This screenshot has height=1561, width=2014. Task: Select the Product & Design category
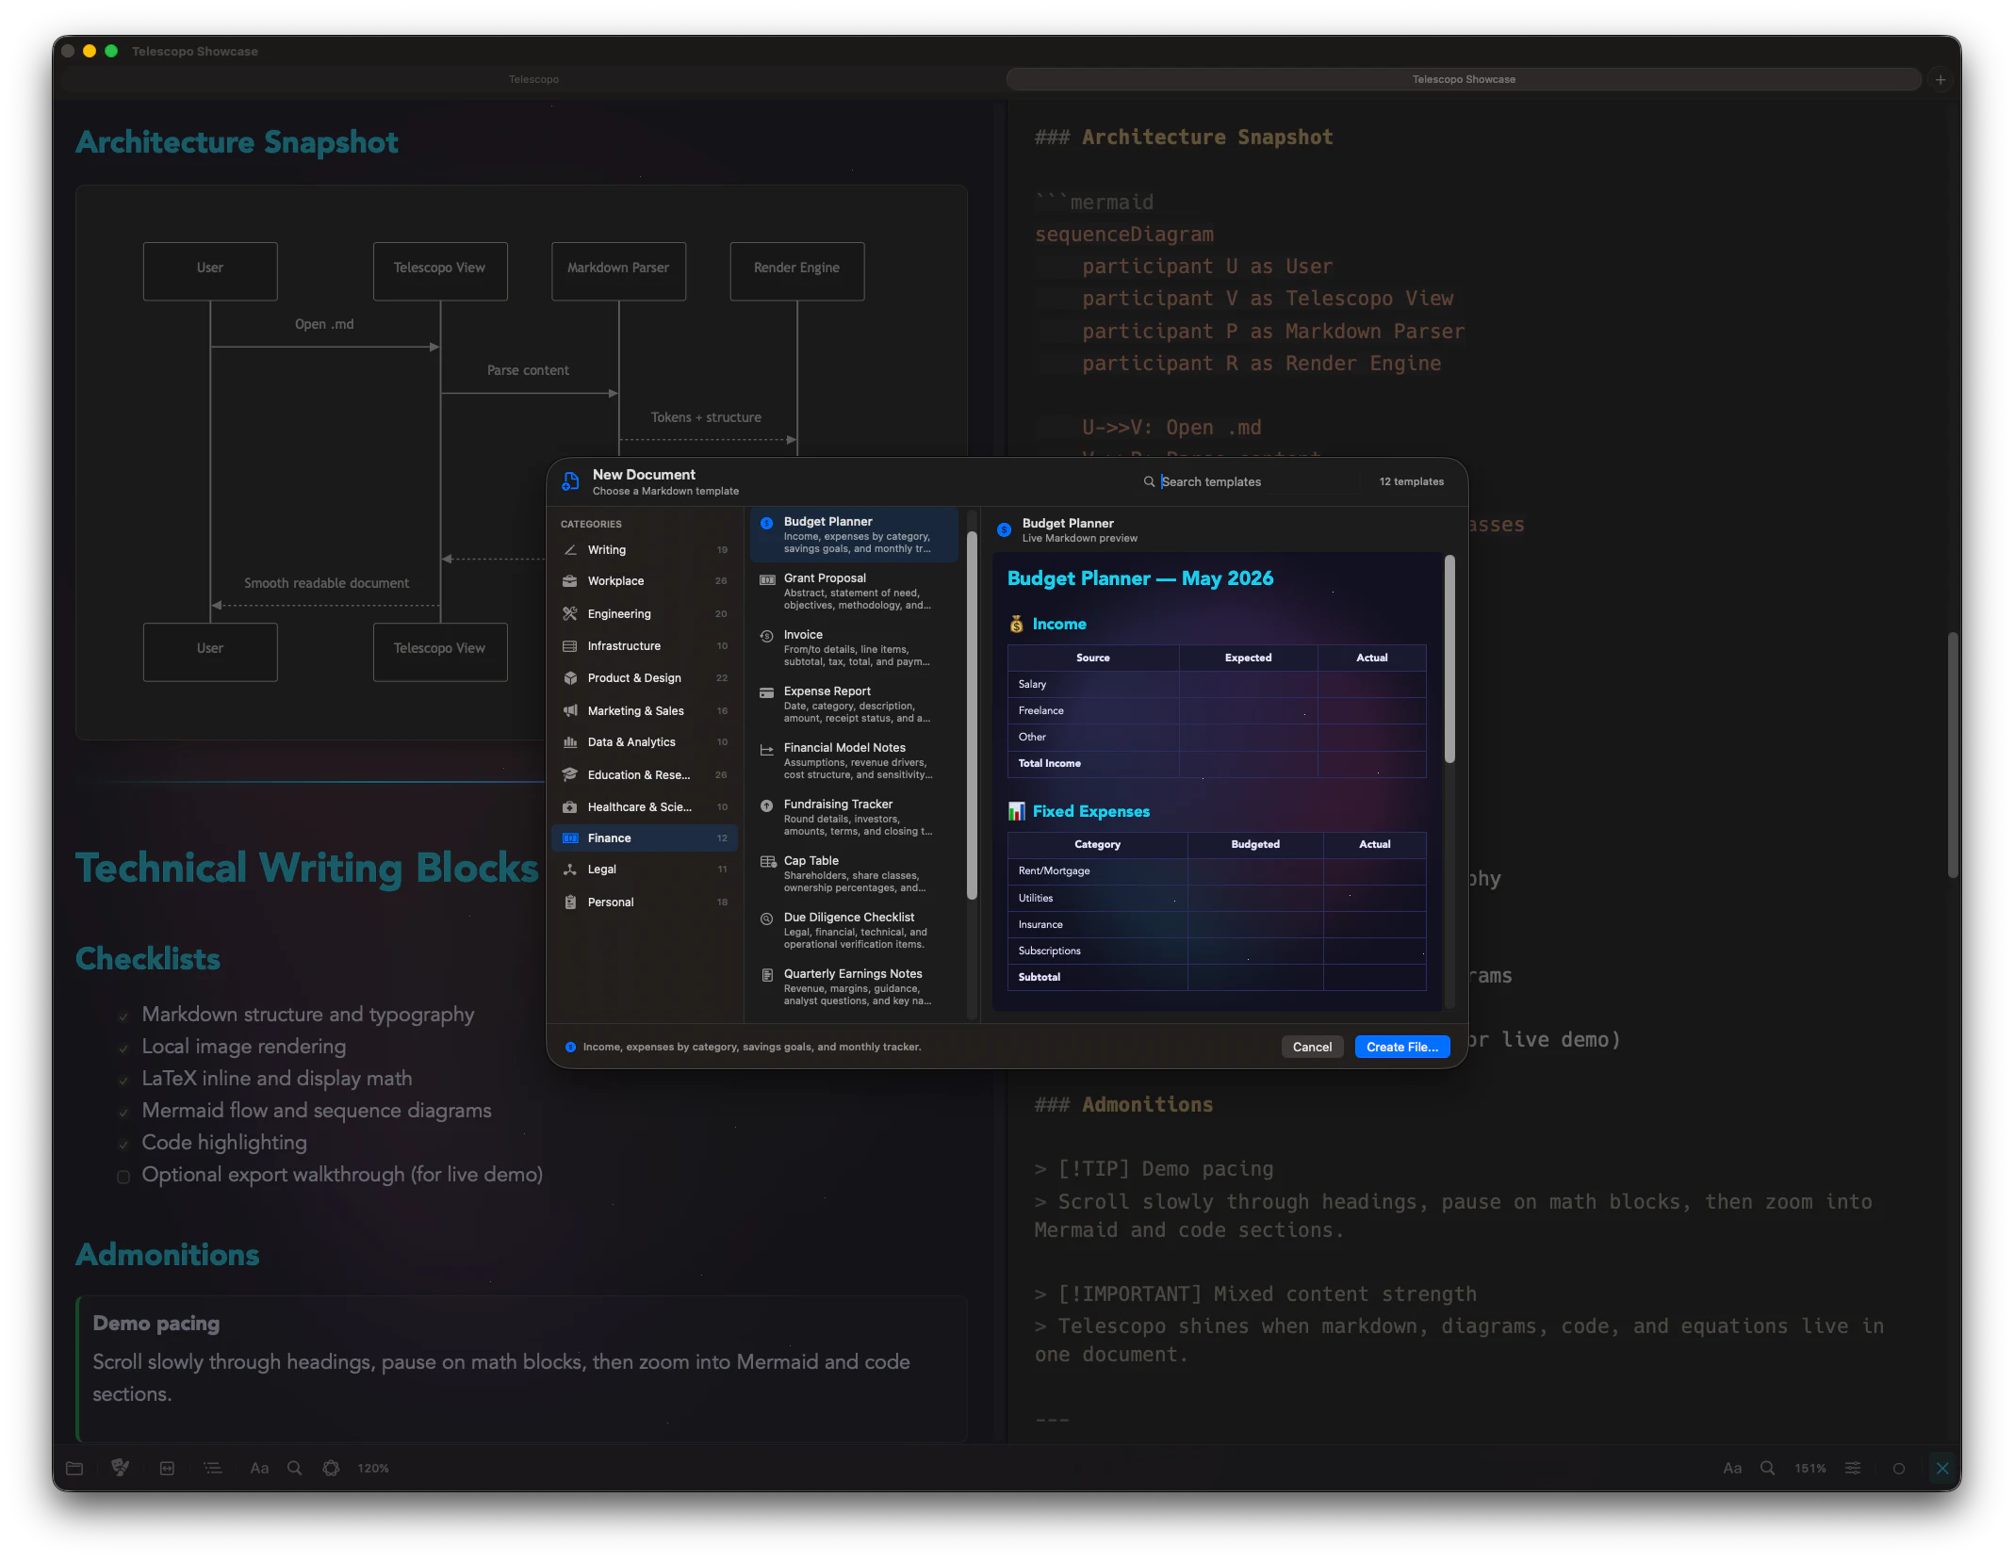tap(645, 677)
